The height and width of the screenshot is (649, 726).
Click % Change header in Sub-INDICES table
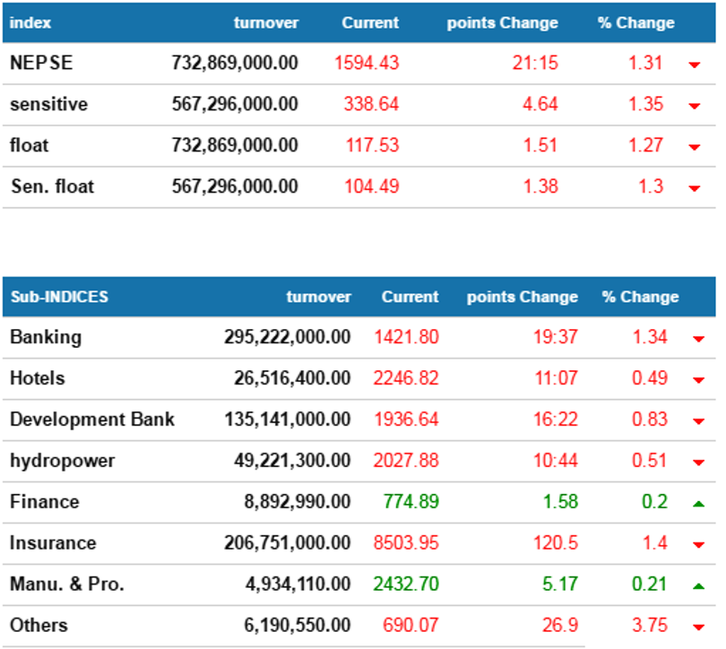[x=640, y=297]
